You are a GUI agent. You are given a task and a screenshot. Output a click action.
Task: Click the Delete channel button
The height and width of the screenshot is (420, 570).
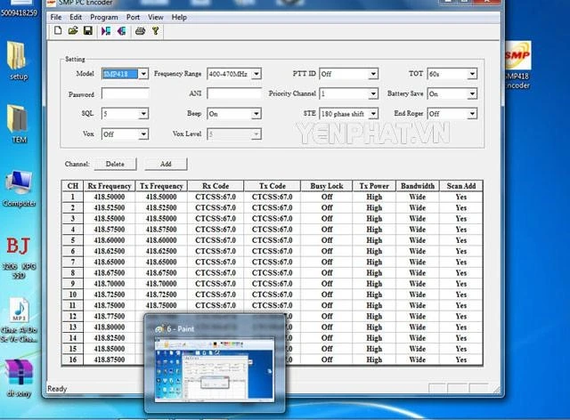[115, 164]
